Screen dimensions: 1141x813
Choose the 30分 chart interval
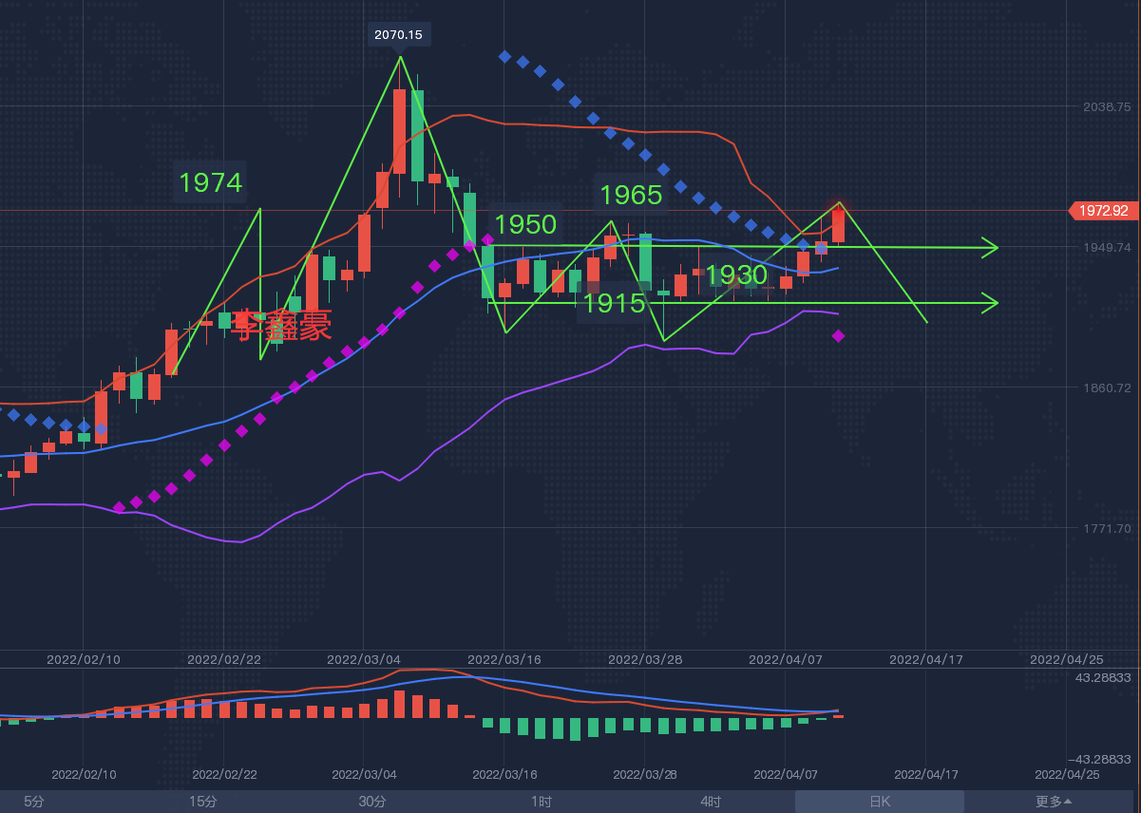[371, 802]
